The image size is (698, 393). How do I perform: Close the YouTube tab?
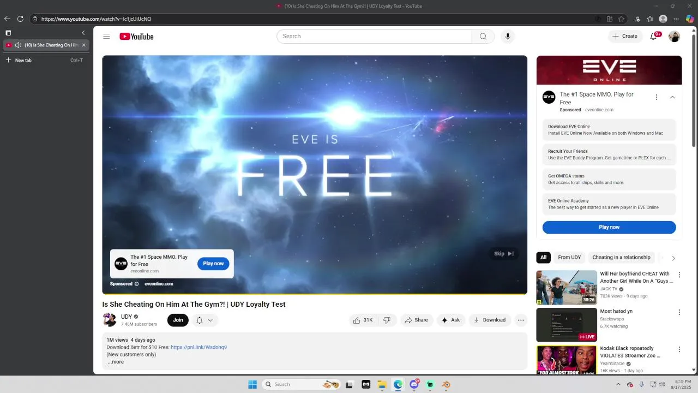pos(83,45)
